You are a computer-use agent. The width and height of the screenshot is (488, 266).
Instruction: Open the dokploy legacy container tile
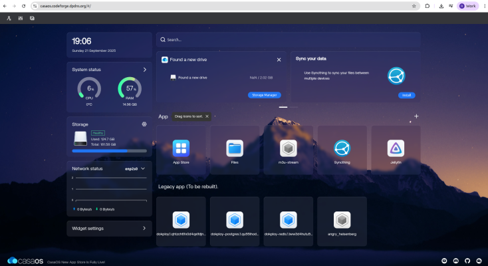(x=181, y=221)
